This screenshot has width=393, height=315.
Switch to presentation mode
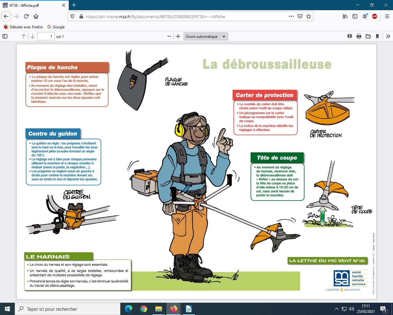pos(350,36)
